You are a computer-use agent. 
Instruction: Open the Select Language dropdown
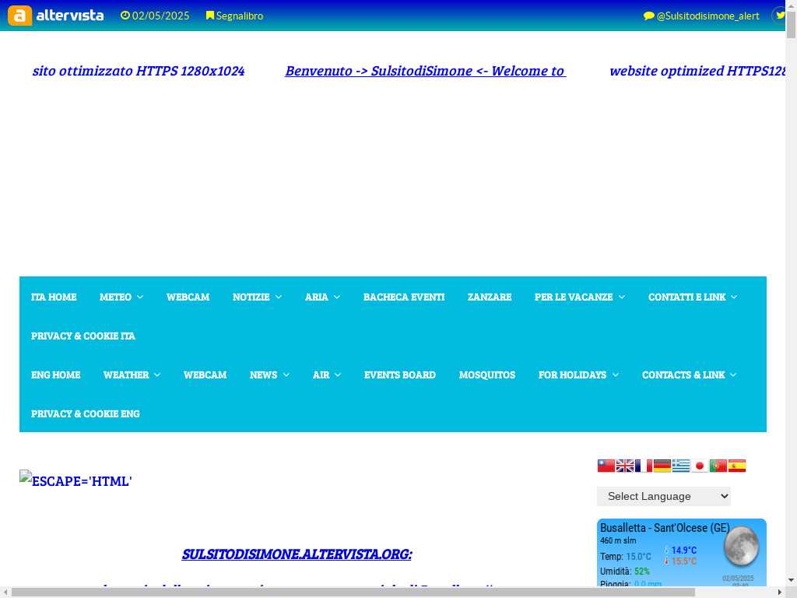coord(664,496)
